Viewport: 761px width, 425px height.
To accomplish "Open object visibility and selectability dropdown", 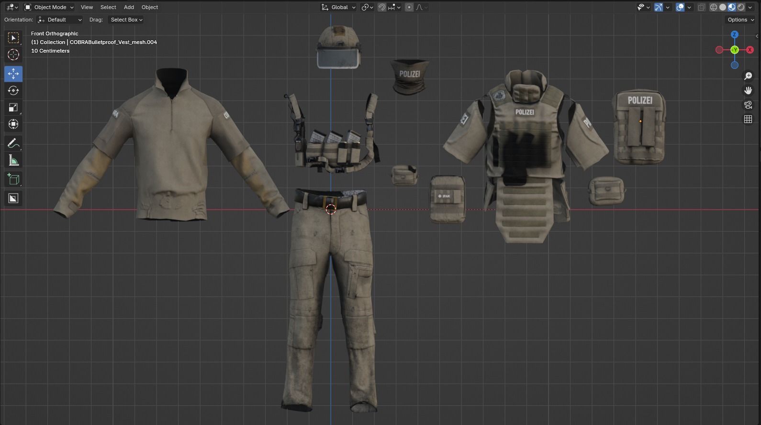I will (643, 7).
